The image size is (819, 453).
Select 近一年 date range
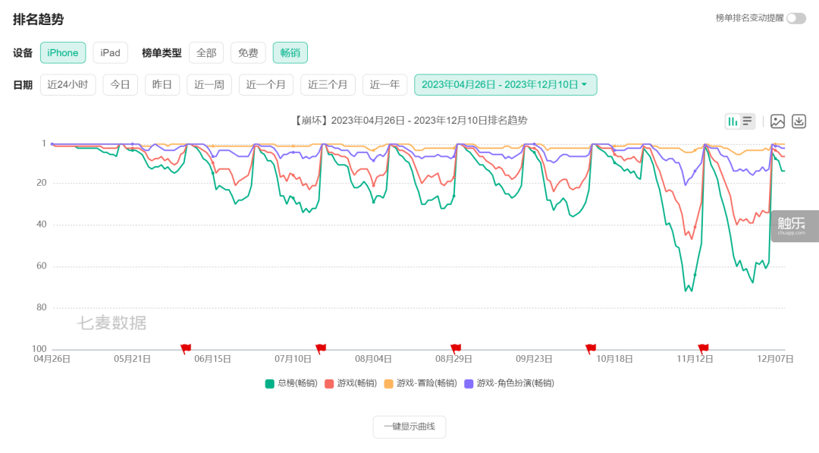[x=384, y=85]
